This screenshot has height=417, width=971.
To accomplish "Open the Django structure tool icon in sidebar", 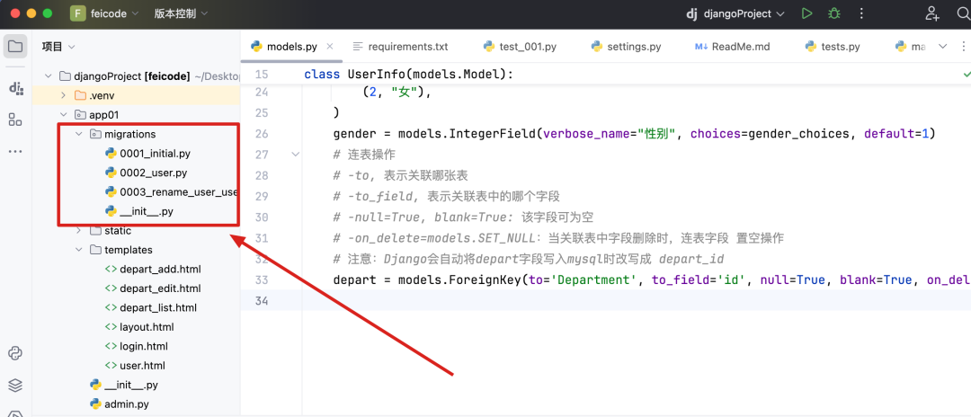I will coord(15,88).
